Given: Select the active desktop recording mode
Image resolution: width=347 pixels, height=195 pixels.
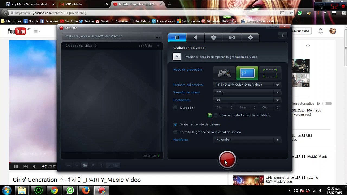Looking at the screenshot, I should [x=247, y=73].
